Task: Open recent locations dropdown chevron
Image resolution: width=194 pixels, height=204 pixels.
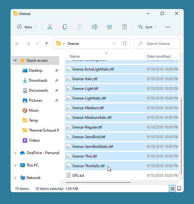Action: [x=37, y=44]
